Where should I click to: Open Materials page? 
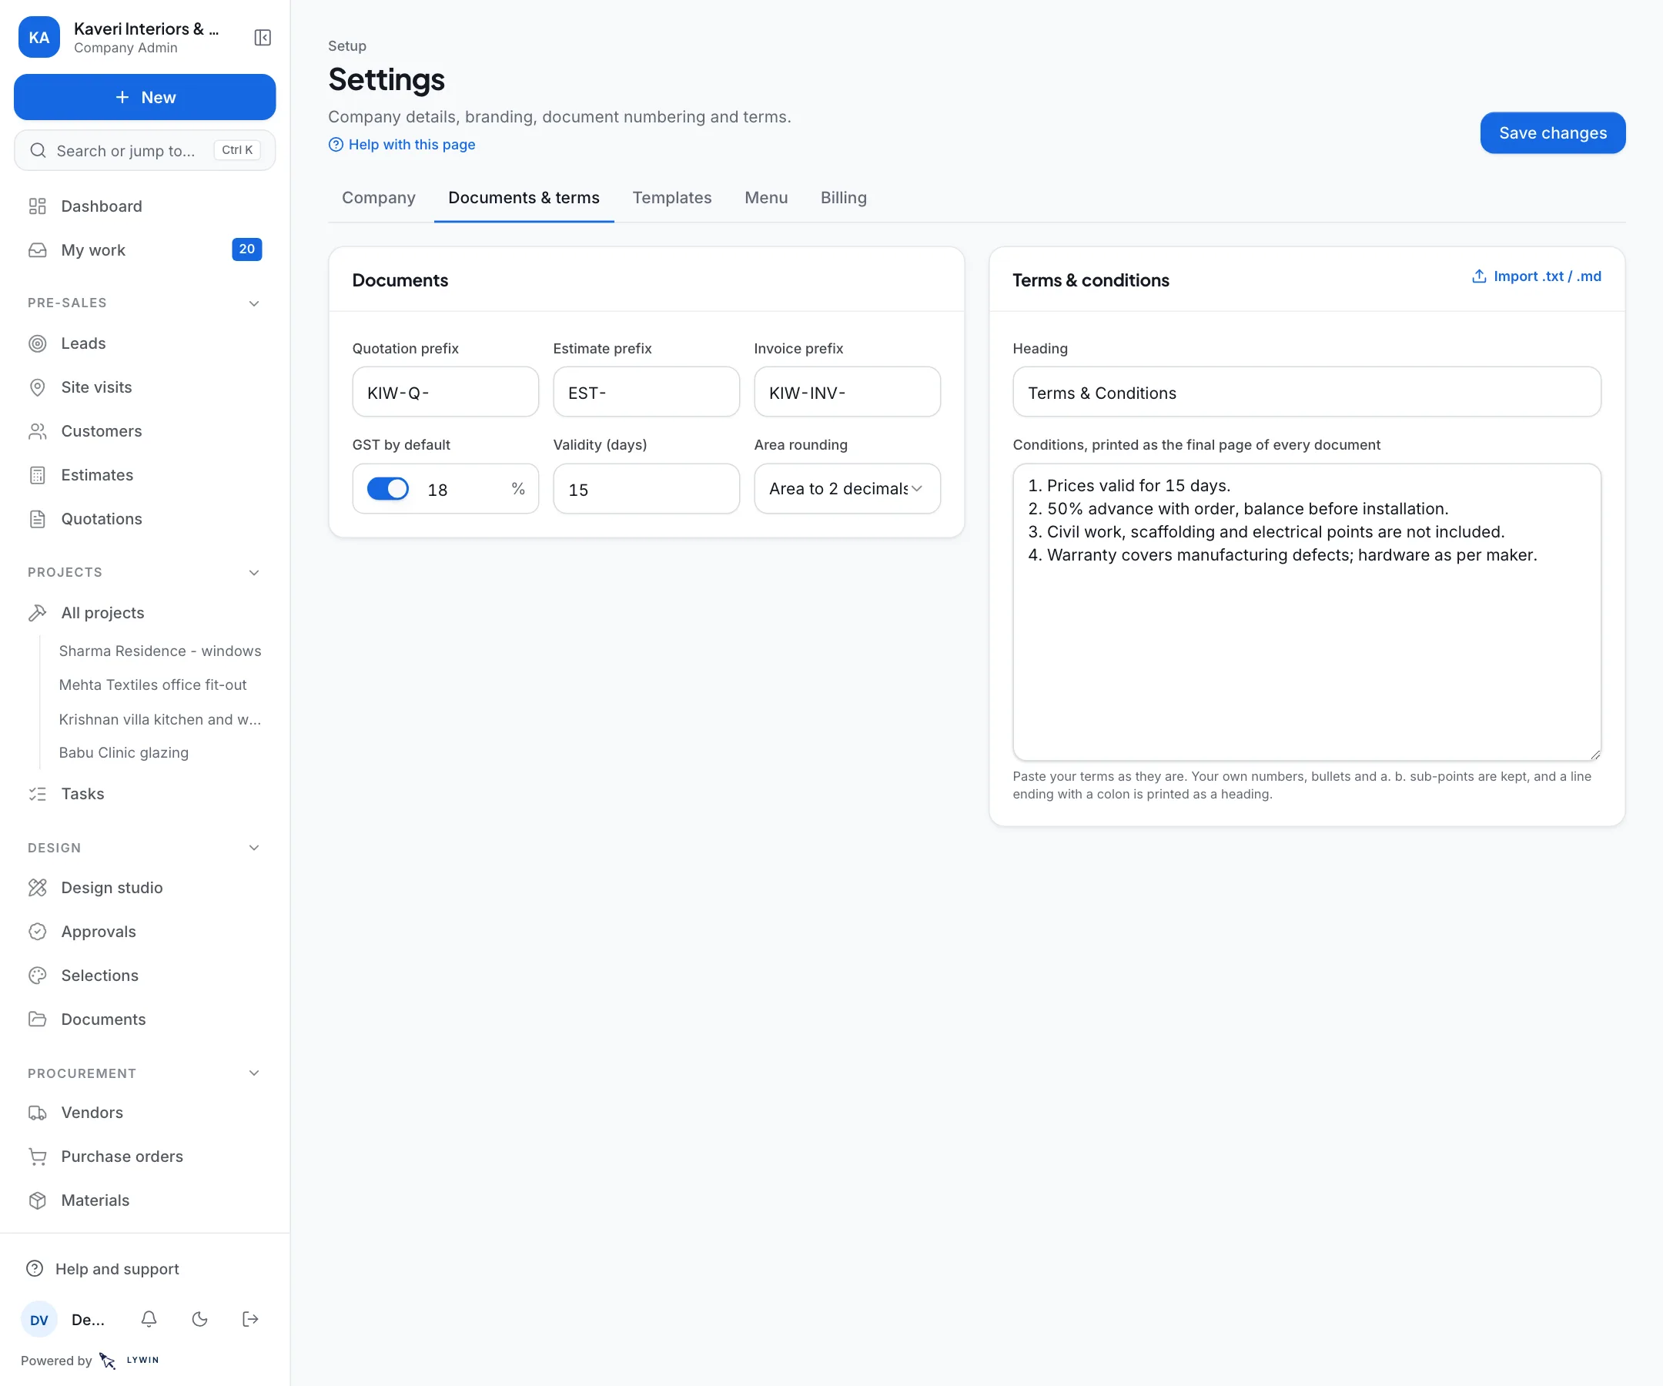[145, 1200]
